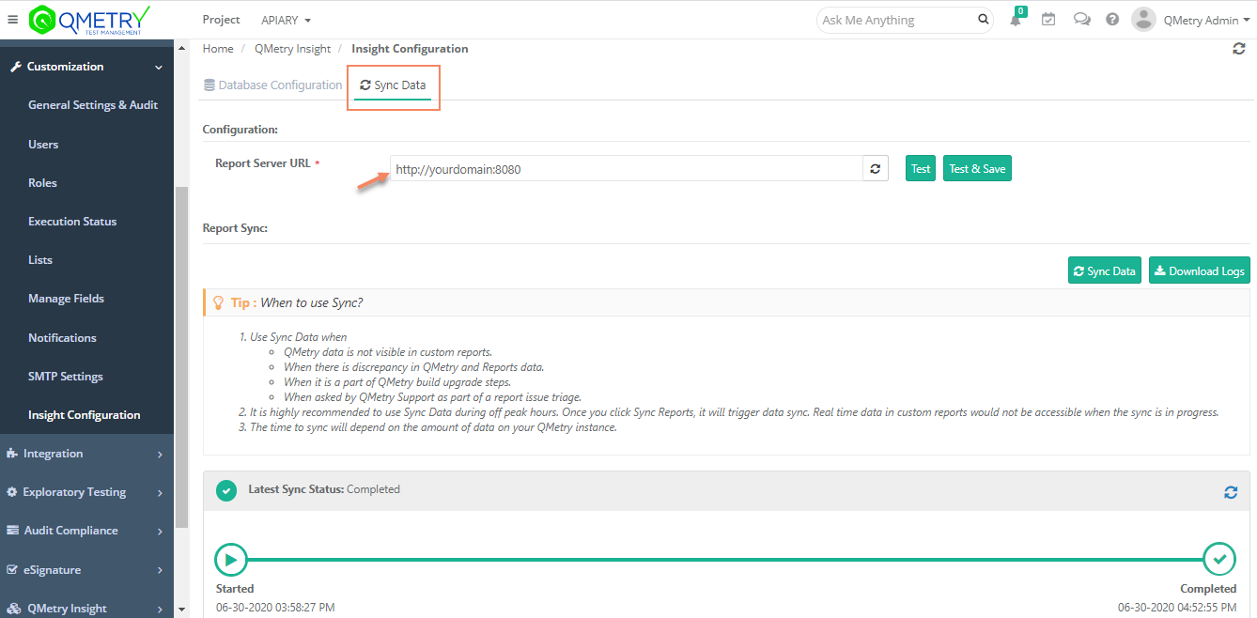Click the Insight Configuration breadcrumb text
The height and width of the screenshot is (618, 1257).
coord(410,49)
